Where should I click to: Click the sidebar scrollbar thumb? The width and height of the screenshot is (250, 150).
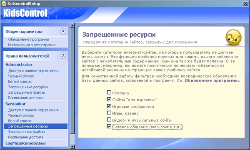(72, 81)
